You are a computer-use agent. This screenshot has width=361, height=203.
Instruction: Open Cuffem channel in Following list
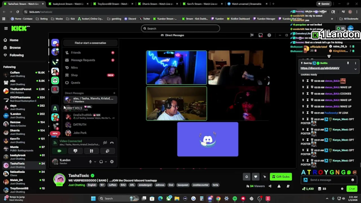[x=24, y=74]
